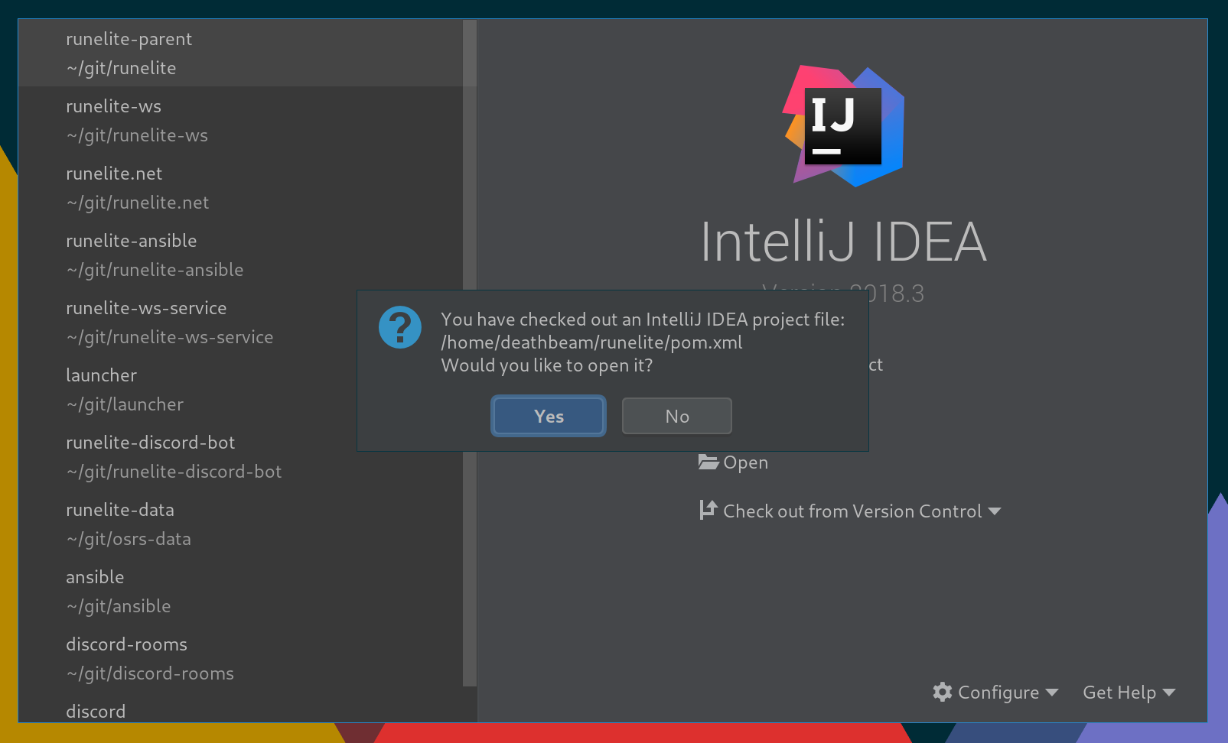1228x743 pixels.
Task: Select the ansible recent project
Action: (x=240, y=591)
